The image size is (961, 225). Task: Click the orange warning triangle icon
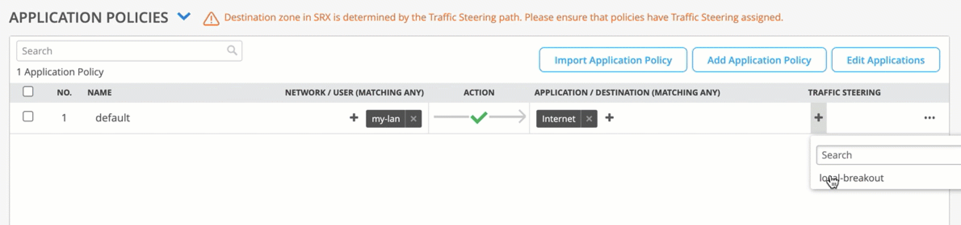pyautogui.click(x=211, y=19)
